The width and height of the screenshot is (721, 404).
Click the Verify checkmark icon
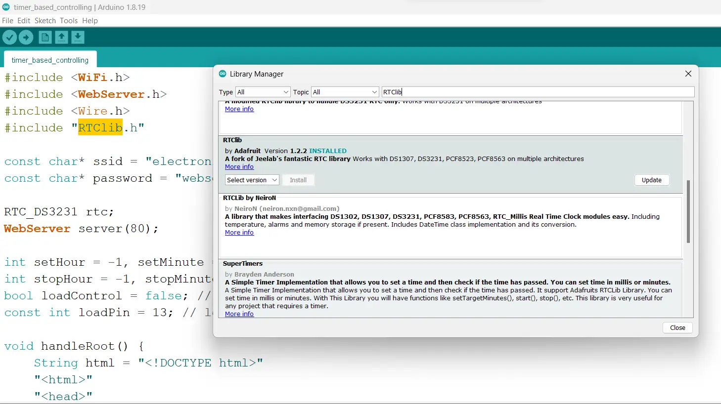pyautogui.click(x=9, y=37)
